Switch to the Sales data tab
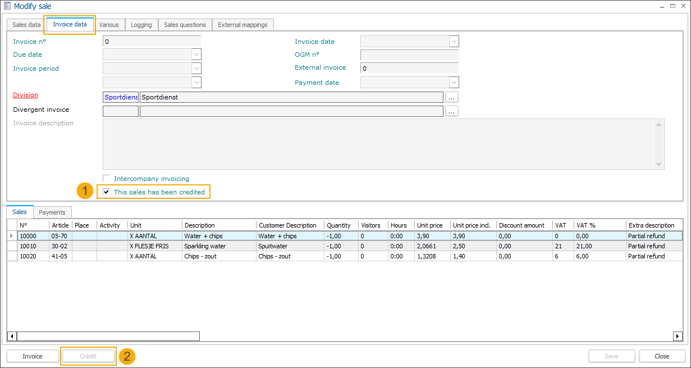Viewport: 691px width, 368px height. [26, 25]
